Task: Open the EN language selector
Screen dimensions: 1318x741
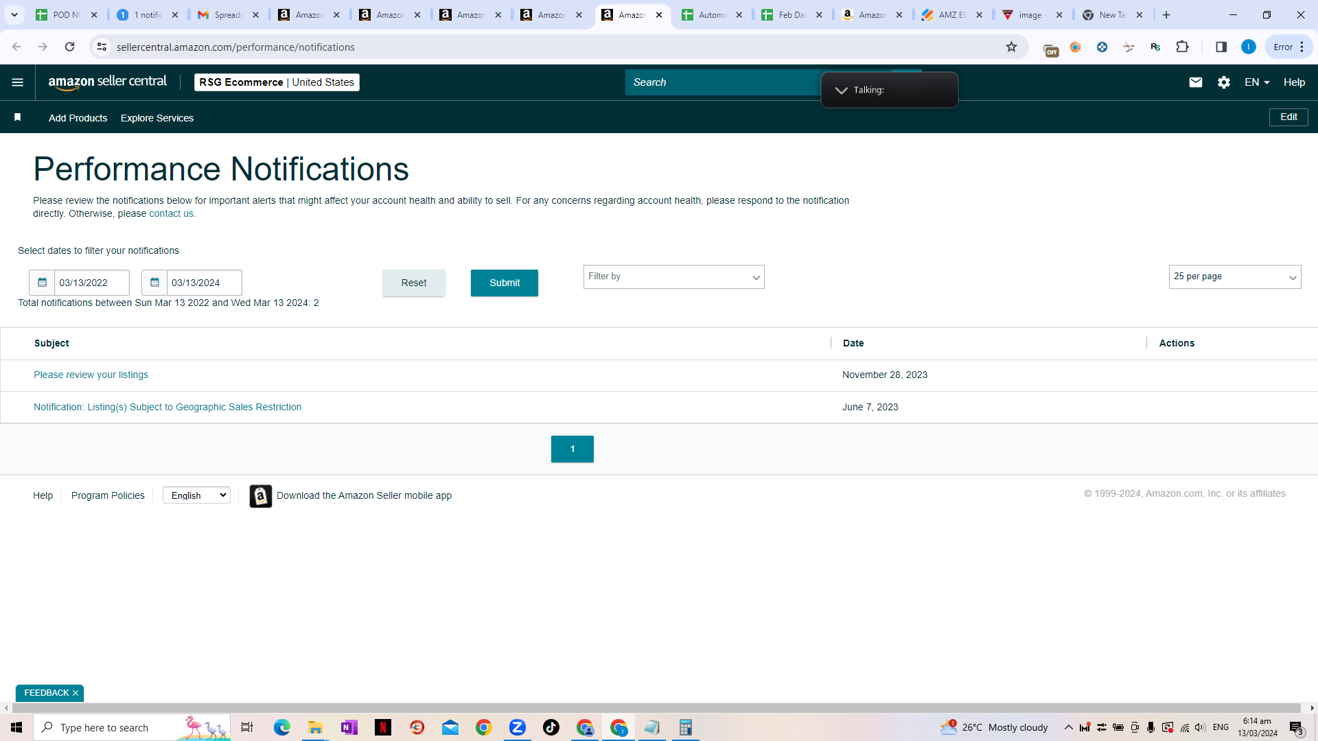Action: pos(1257,82)
